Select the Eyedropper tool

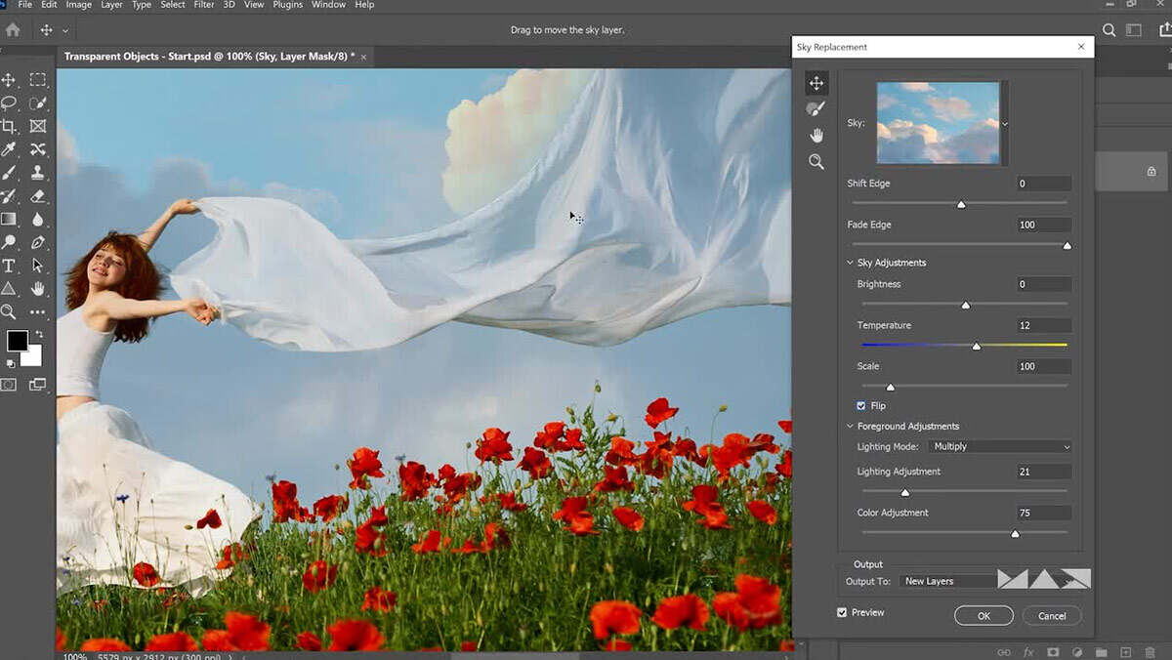(9, 149)
